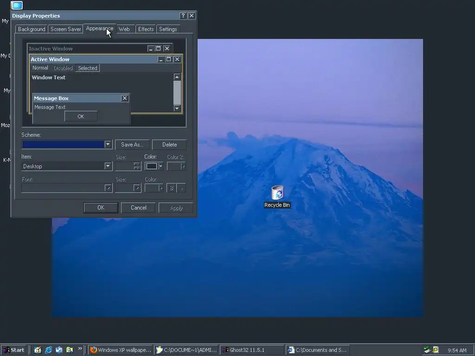The image size is (475, 356).
Task: Click the Color 2 swatch picker
Action: coord(176,166)
